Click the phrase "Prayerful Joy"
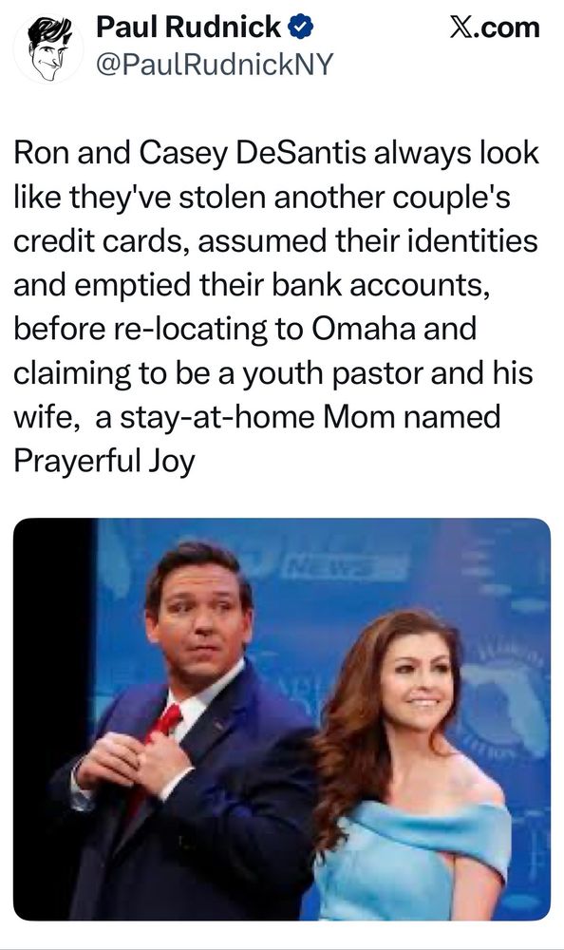The height and width of the screenshot is (950, 564). pyautogui.click(x=104, y=462)
